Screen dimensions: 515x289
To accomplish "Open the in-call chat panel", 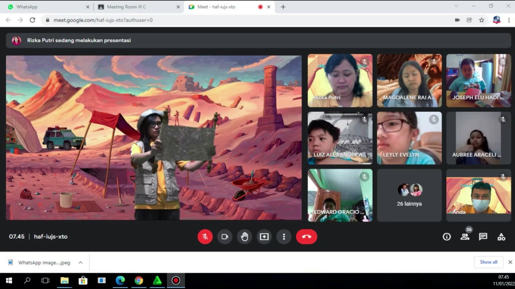I will pos(483,237).
